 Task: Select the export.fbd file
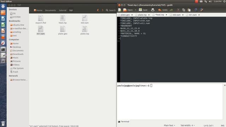click(x=41, y=19)
